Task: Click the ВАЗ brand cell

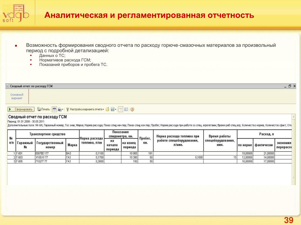Action: tap(72, 154)
